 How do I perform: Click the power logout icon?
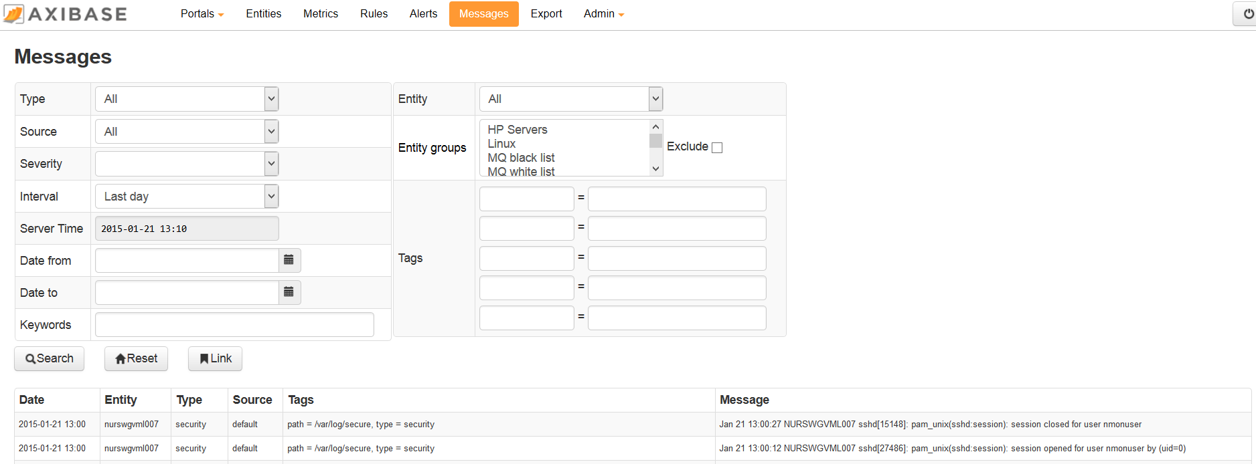[x=1248, y=14]
